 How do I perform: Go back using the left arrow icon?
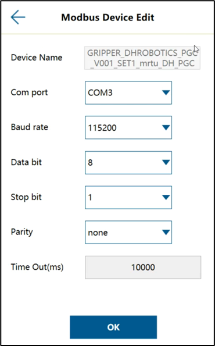point(18,17)
